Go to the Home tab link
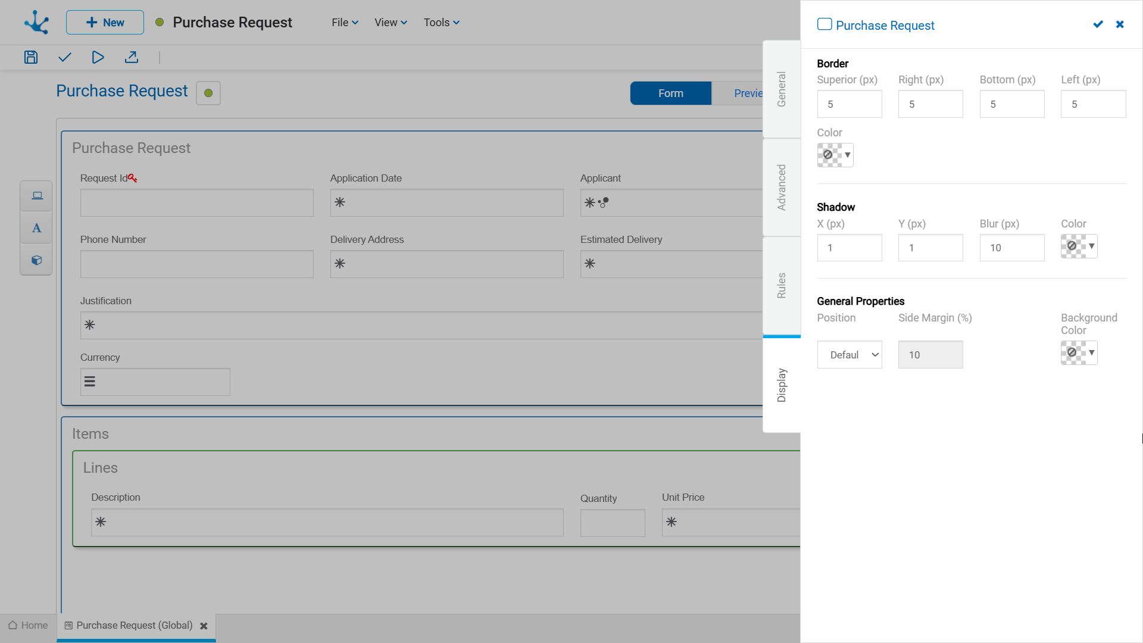The height and width of the screenshot is (643, 1143). click(28, 626)
